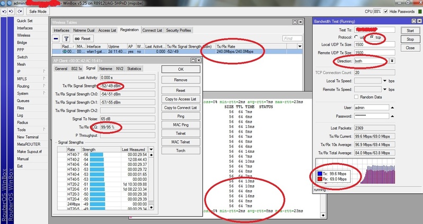This screenshot has width=423, height=224.
Task: Select the 24Mbps rate row
Action: [x=103, y=204]
